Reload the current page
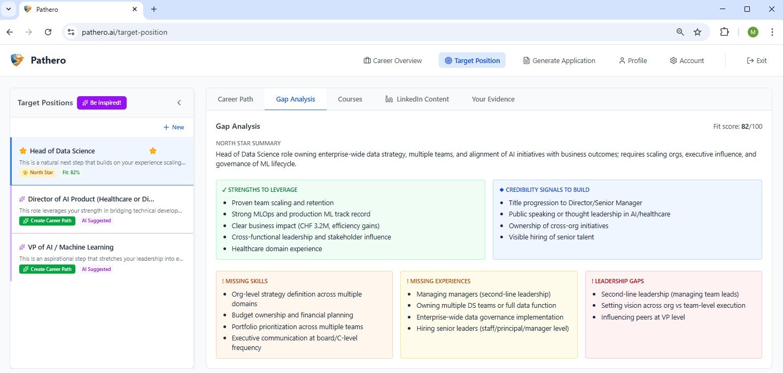 pyautogui.click(x=48, y=32)
